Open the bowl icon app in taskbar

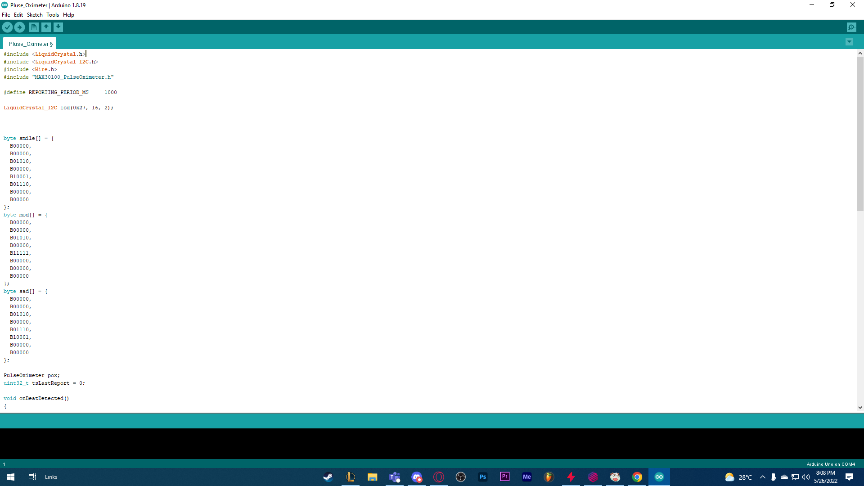pyautogui.click(x=615, y=477)
